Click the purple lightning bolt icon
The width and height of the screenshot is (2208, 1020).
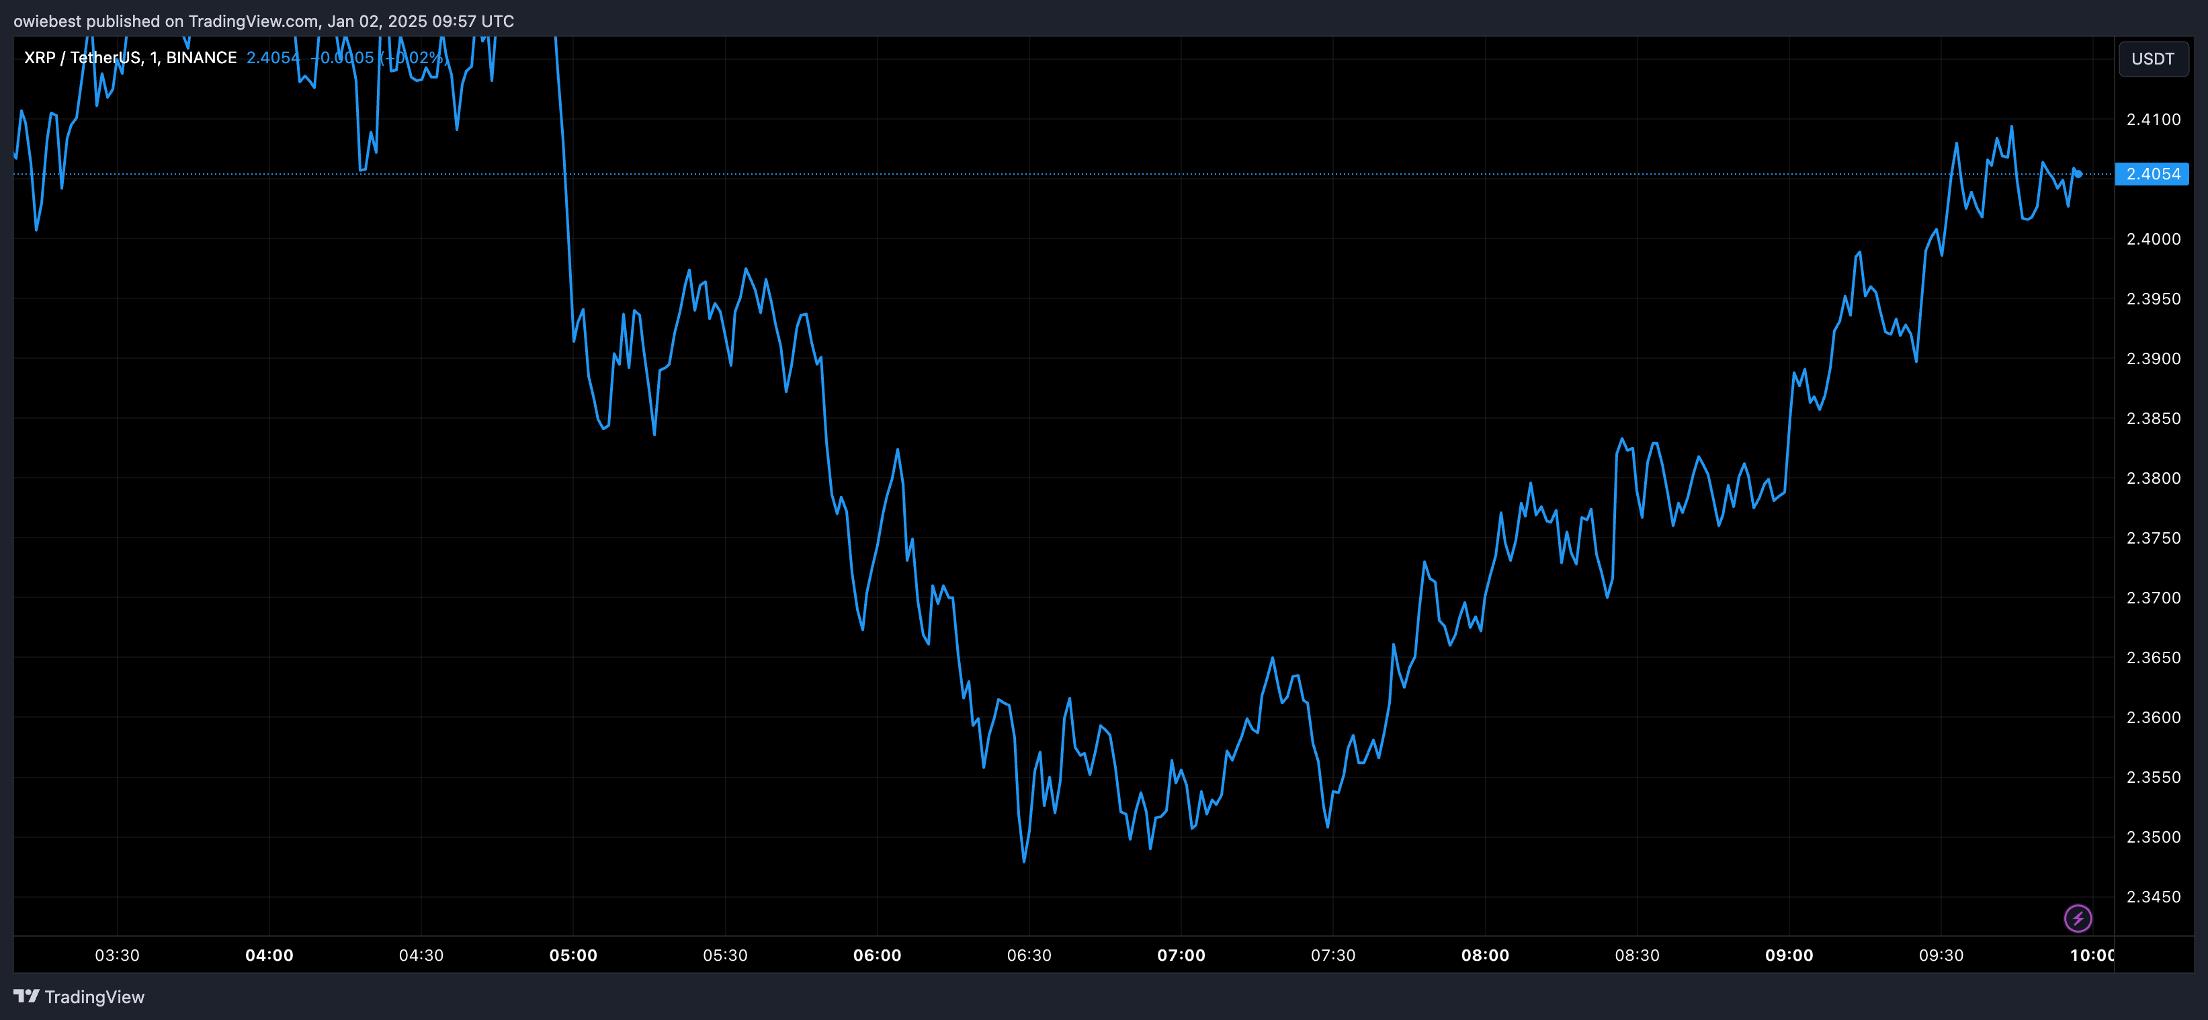[x=2078, y=919]
